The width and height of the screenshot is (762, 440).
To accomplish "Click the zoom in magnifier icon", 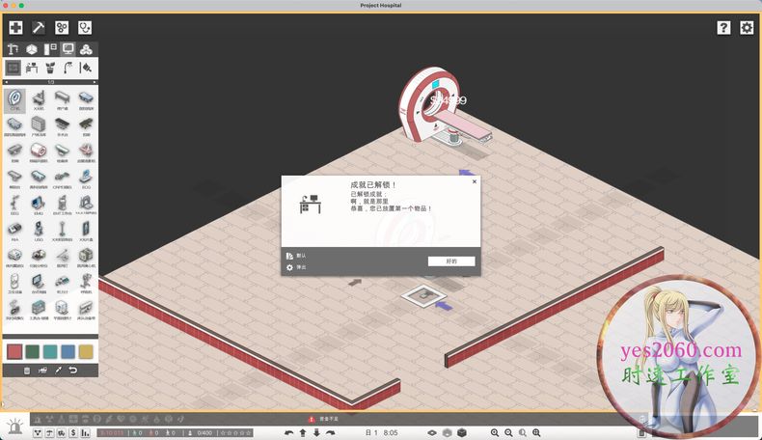I will [x=495, y=433].
